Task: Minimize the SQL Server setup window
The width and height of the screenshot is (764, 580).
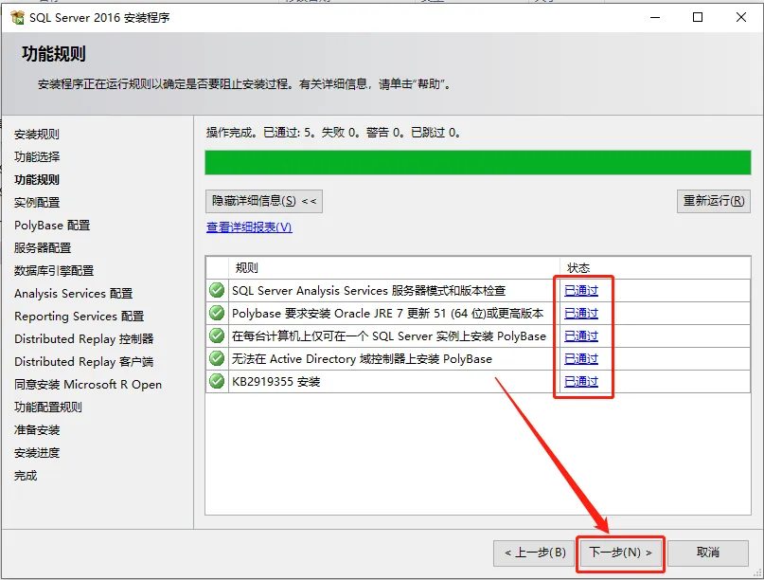Action: coord(655,18)
